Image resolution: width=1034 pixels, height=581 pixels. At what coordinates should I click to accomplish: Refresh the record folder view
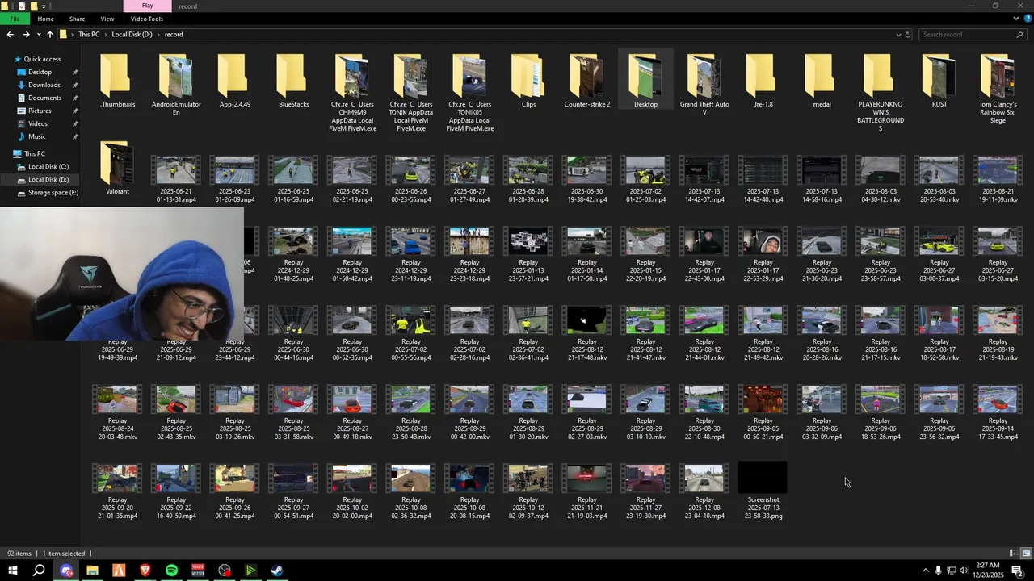point(908,35)
